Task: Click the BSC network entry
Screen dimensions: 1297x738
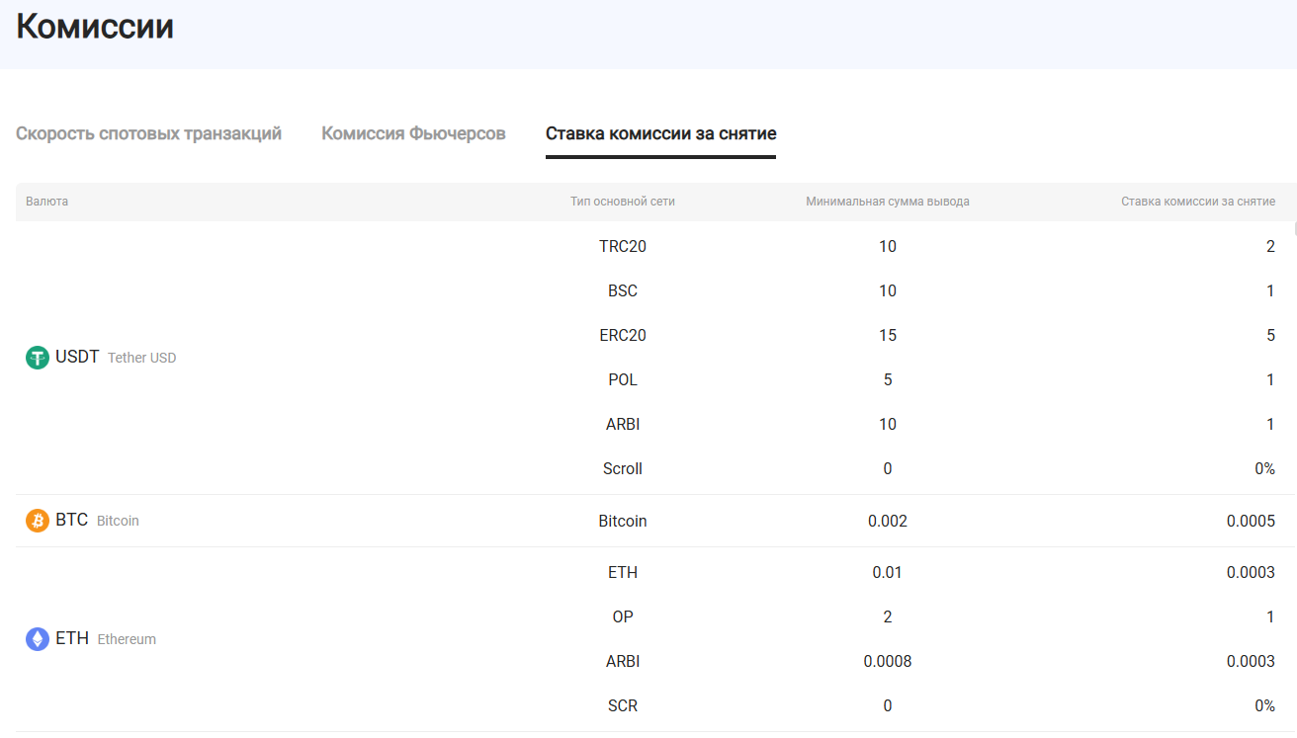Action: pos(623,290)
